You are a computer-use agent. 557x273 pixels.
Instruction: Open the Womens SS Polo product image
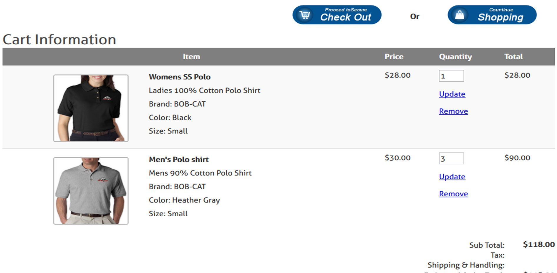click(91, 108)
